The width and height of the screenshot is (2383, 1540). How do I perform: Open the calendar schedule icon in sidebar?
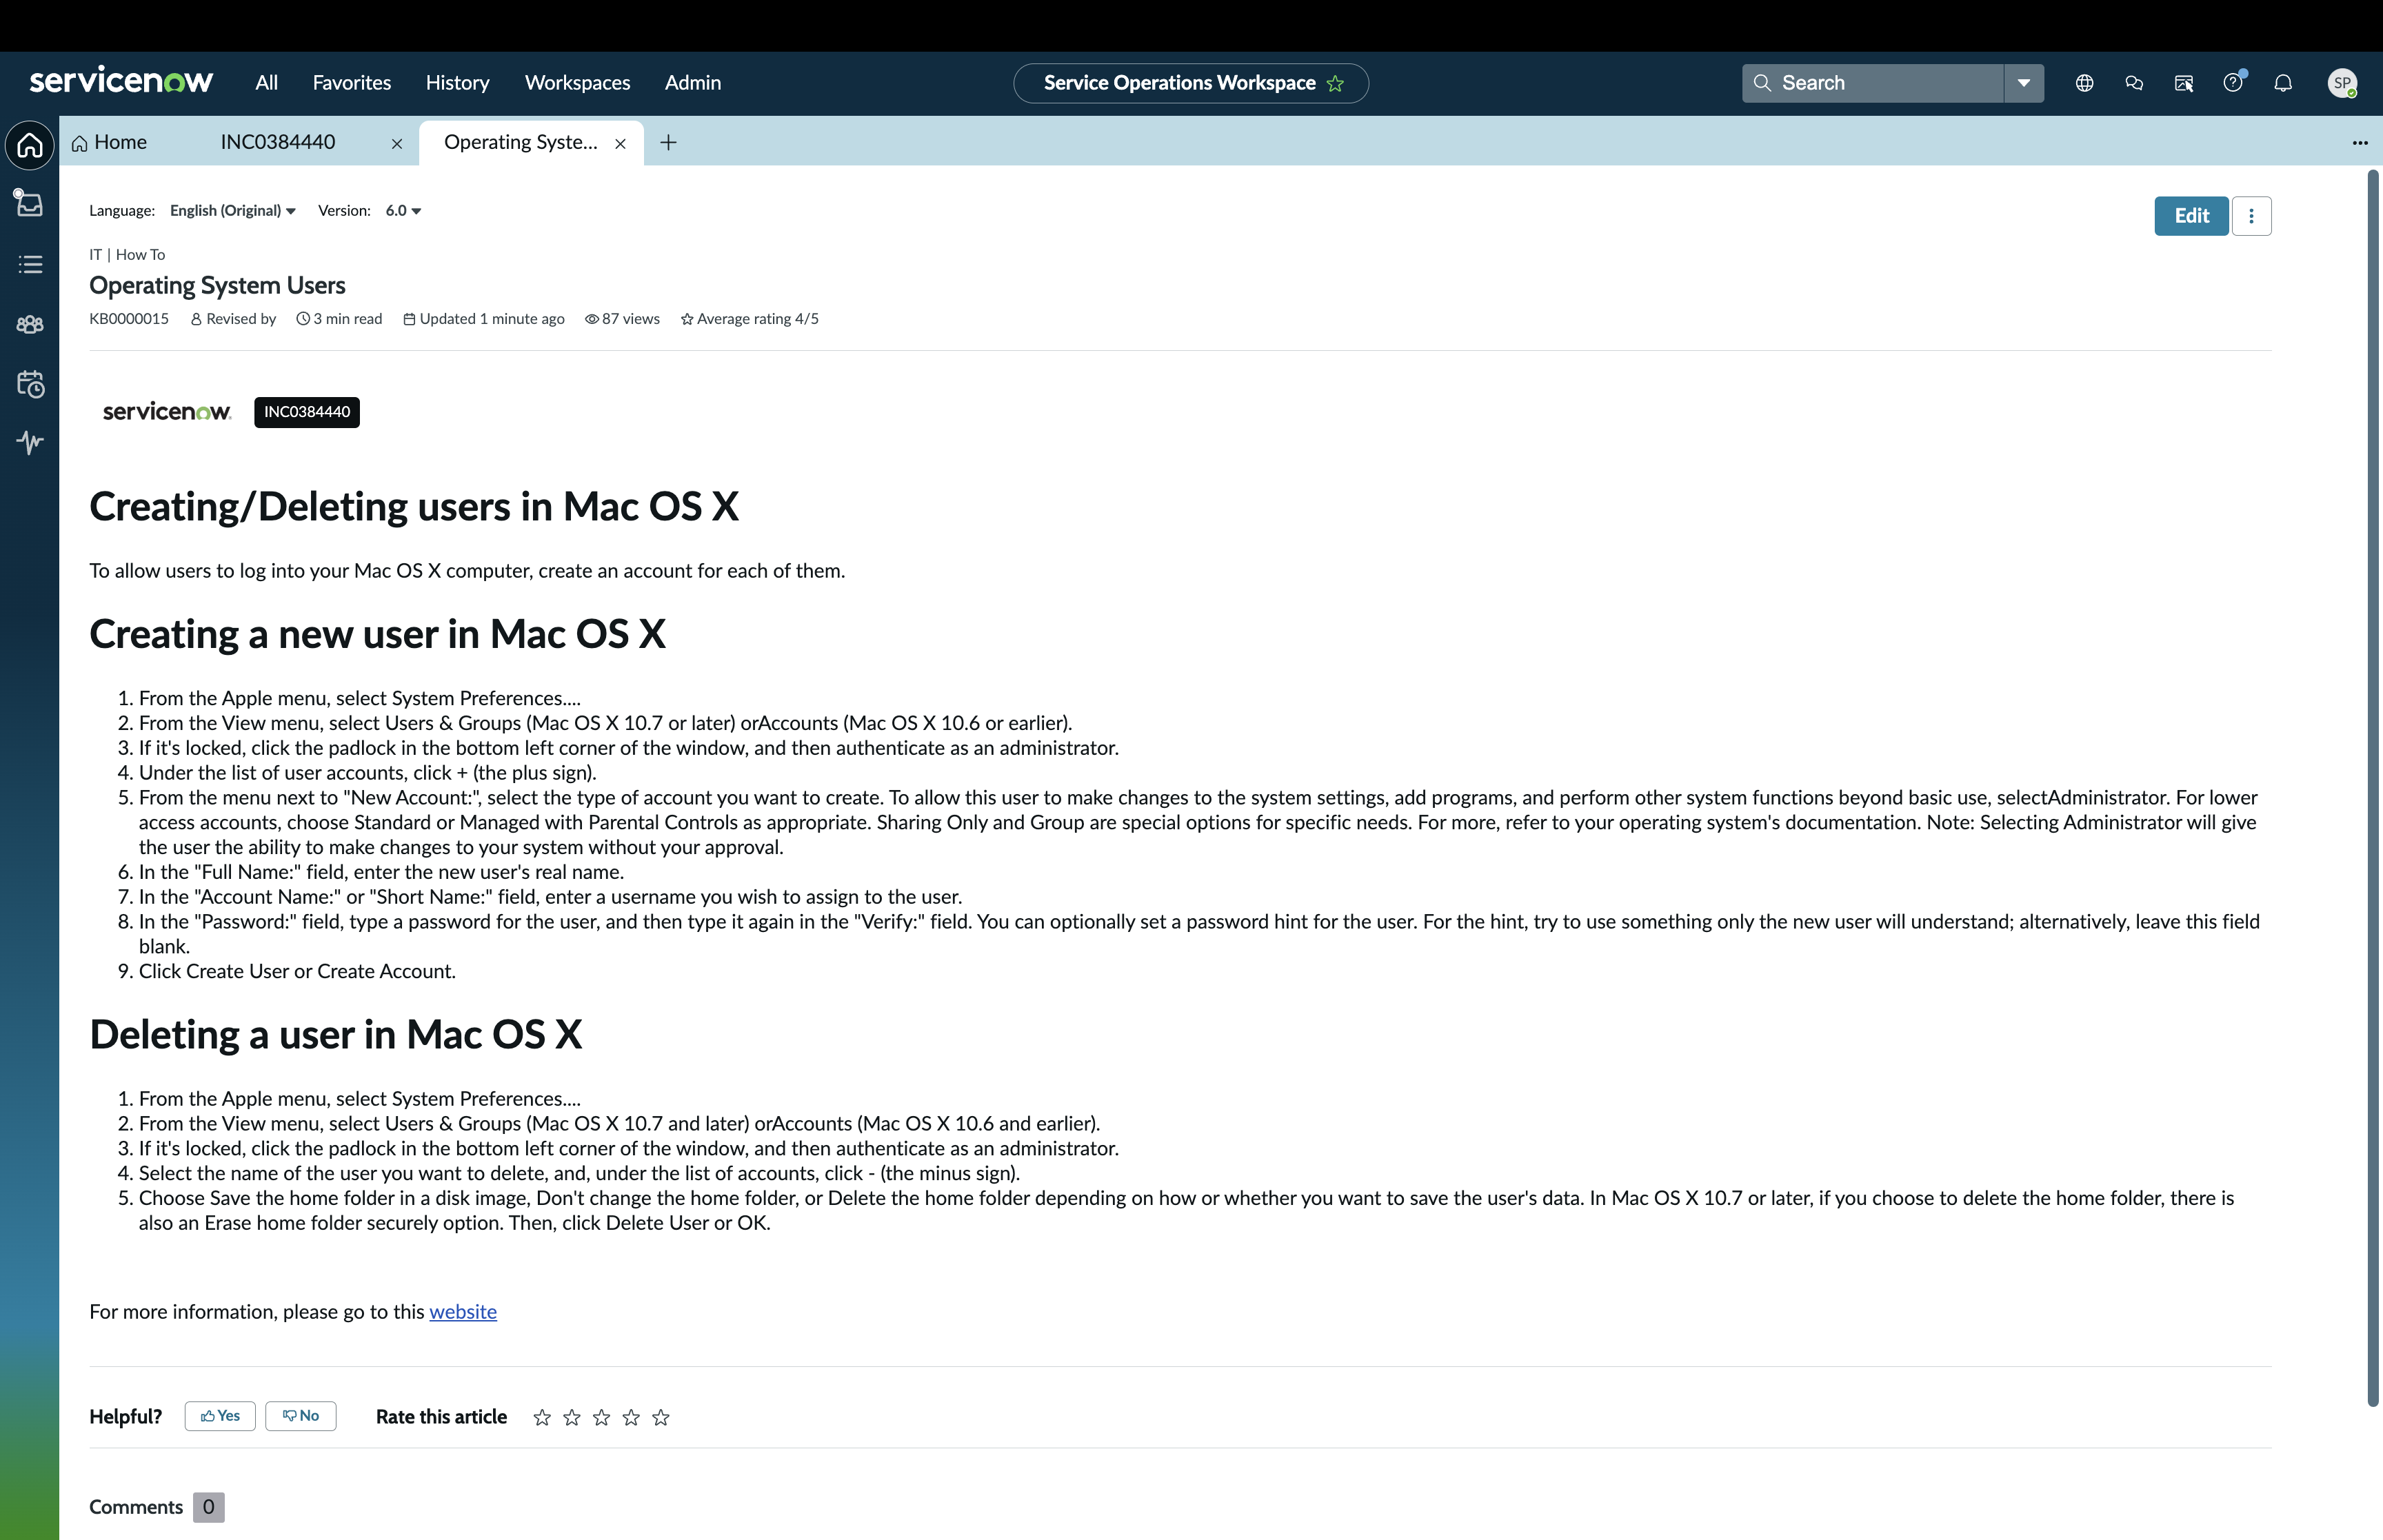pos(30,384)
